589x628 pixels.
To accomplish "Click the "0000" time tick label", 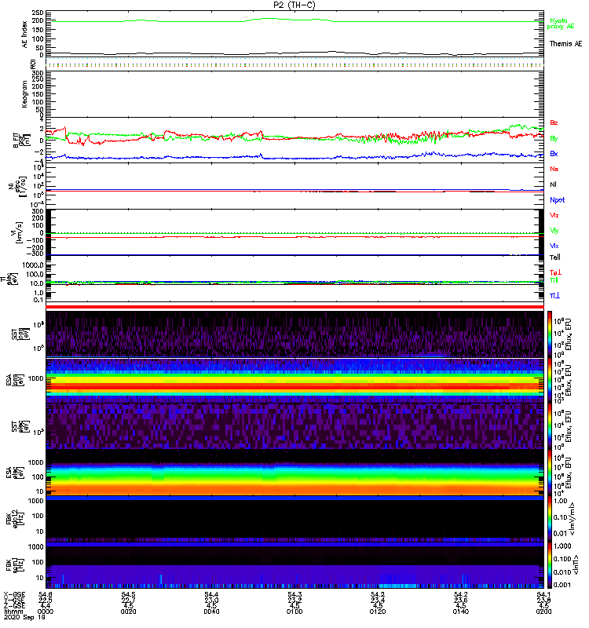I will pyautogui.click(x=46, y=612).
